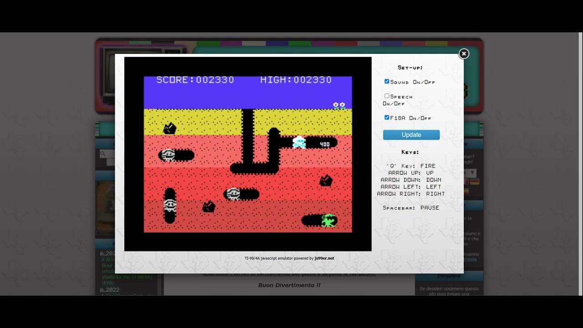Click the white digger player character
Image resolution: width=583 pixels, height=328 pixels.
(x=299, y=142)
